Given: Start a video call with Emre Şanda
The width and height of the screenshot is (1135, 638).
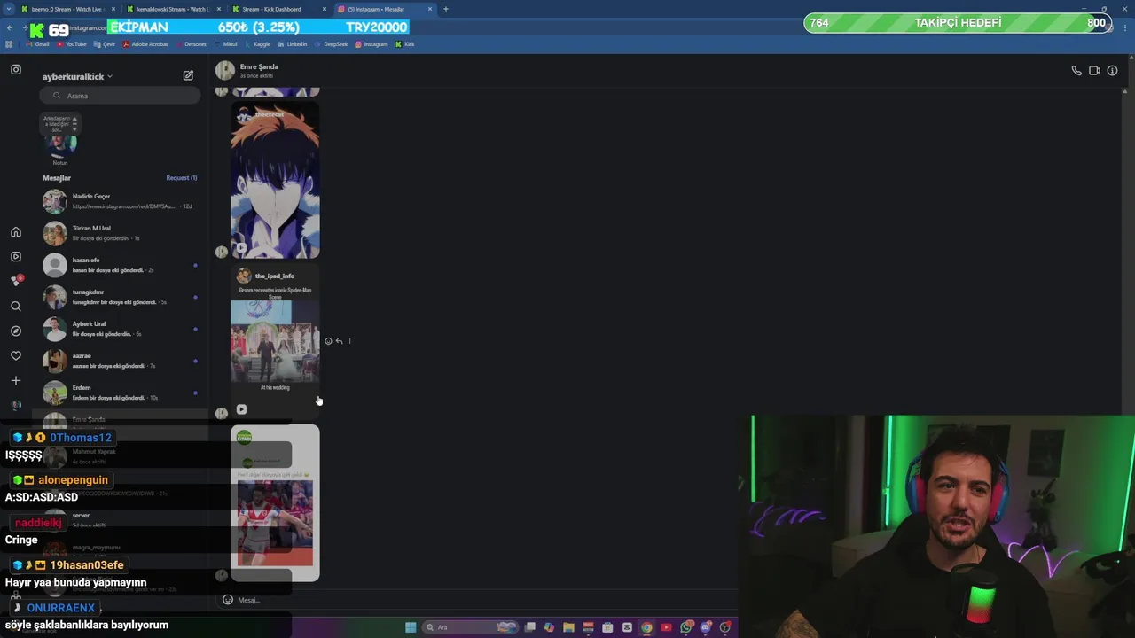Looking at the screenshot, I should 1094,71.
